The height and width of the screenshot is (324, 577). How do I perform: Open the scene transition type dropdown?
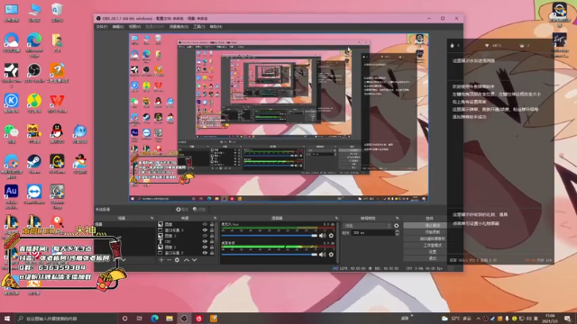(x=367, y=226)
